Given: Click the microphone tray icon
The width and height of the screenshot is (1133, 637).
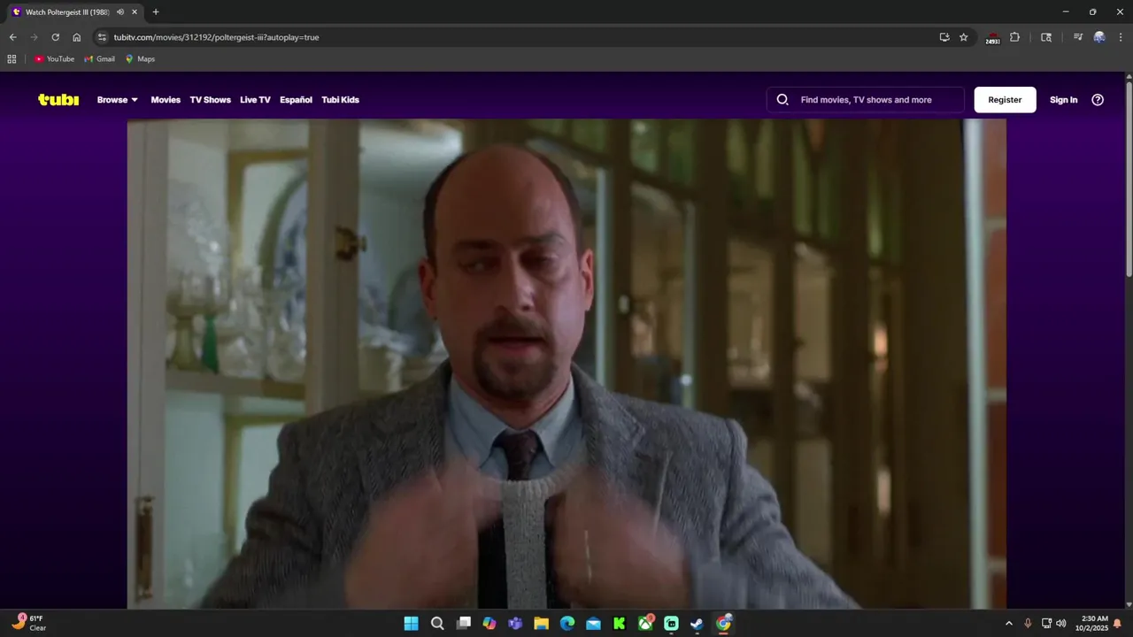Looking at the screenshot, I should point(1028,624).
